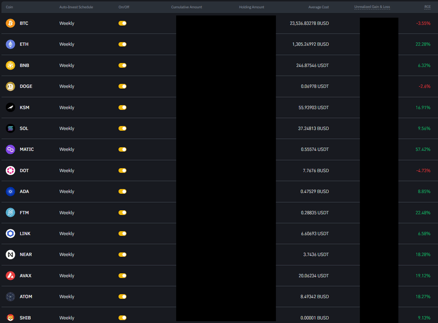
Task: Click the Average Cost header
Action: [319, 7]
